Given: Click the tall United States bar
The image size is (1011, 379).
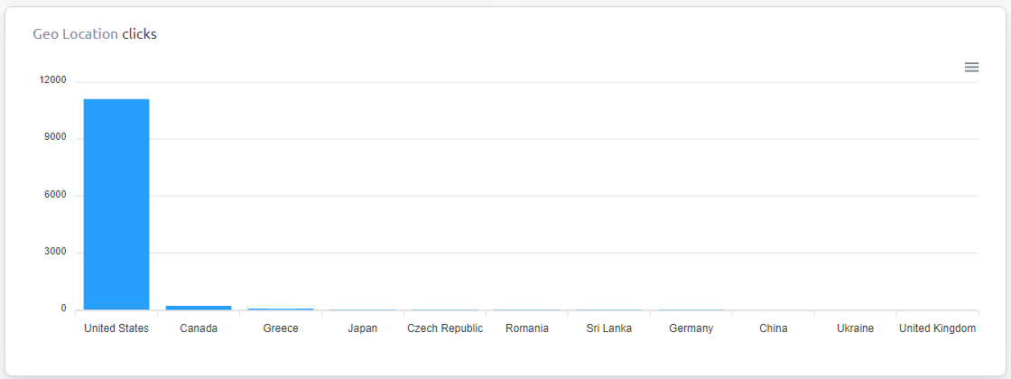Looking at the screenshot, I should 116,204.
